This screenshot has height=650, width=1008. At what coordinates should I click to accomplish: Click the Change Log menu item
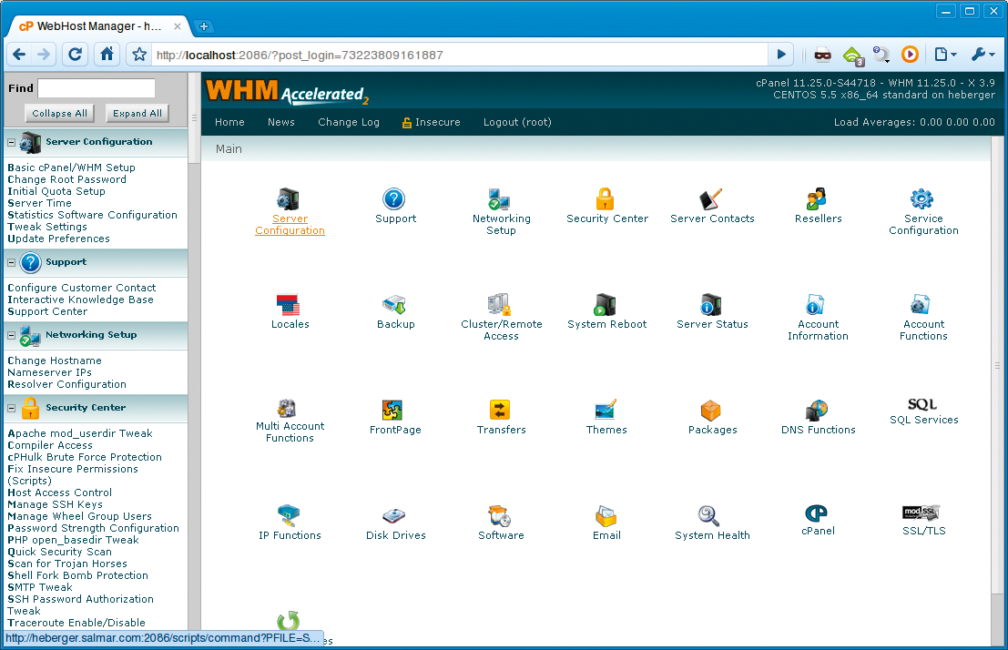point(348,121)
